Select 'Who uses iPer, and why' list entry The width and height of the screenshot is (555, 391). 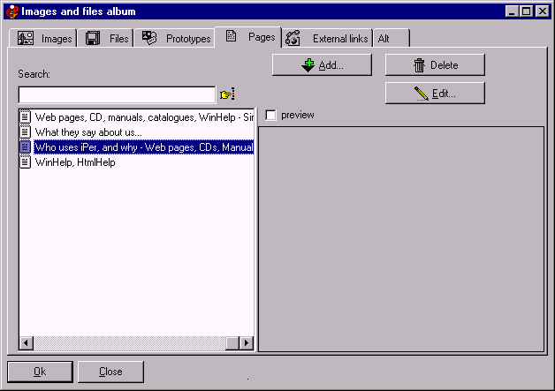[x=143, y=147]
